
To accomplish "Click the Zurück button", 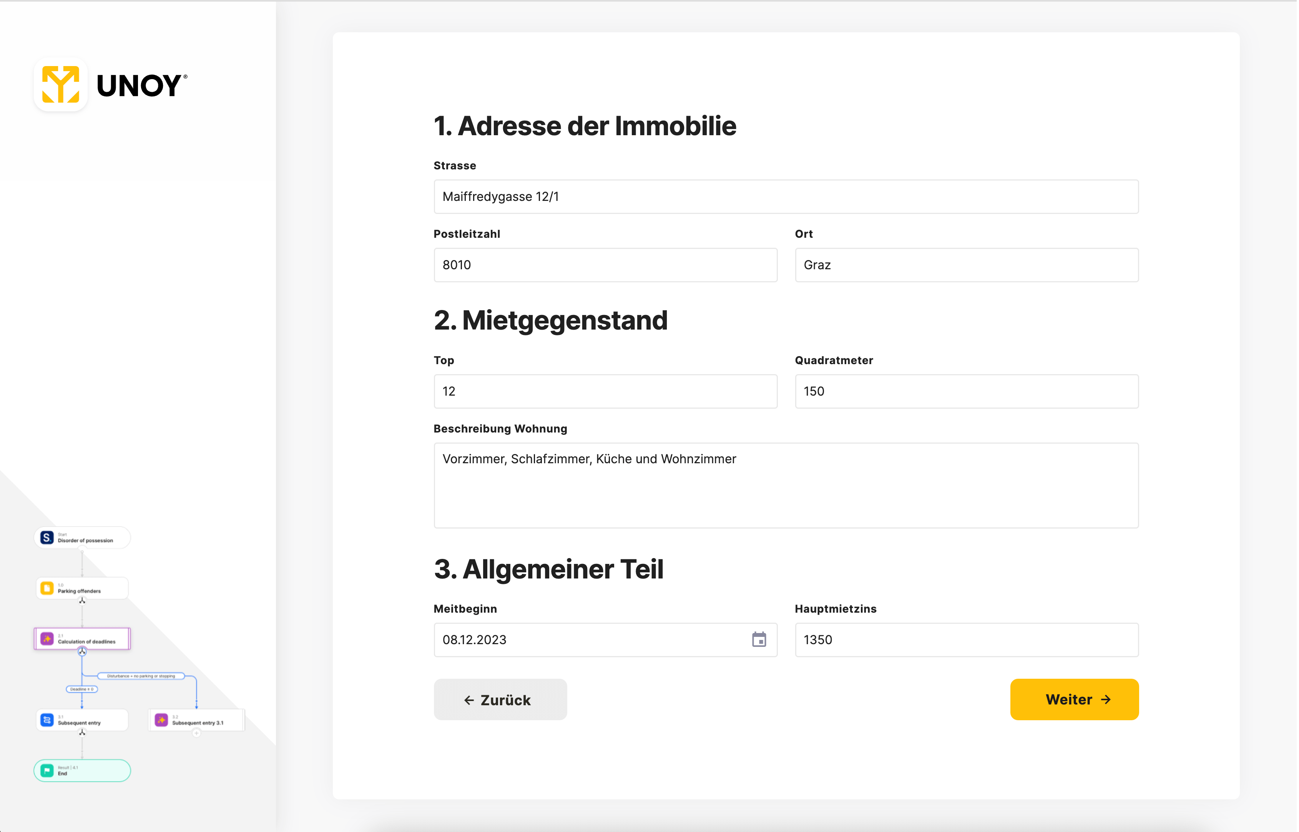I will tap(500, 700).
